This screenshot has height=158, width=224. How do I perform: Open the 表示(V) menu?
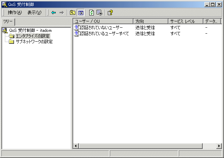point(34,13)
